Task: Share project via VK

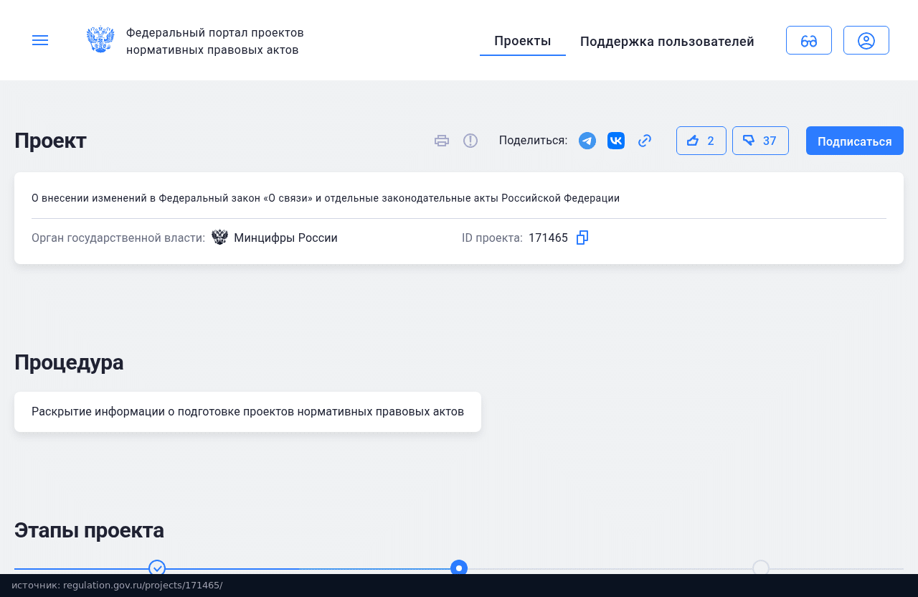Action: pyautogui.click(x=616, y=141)
